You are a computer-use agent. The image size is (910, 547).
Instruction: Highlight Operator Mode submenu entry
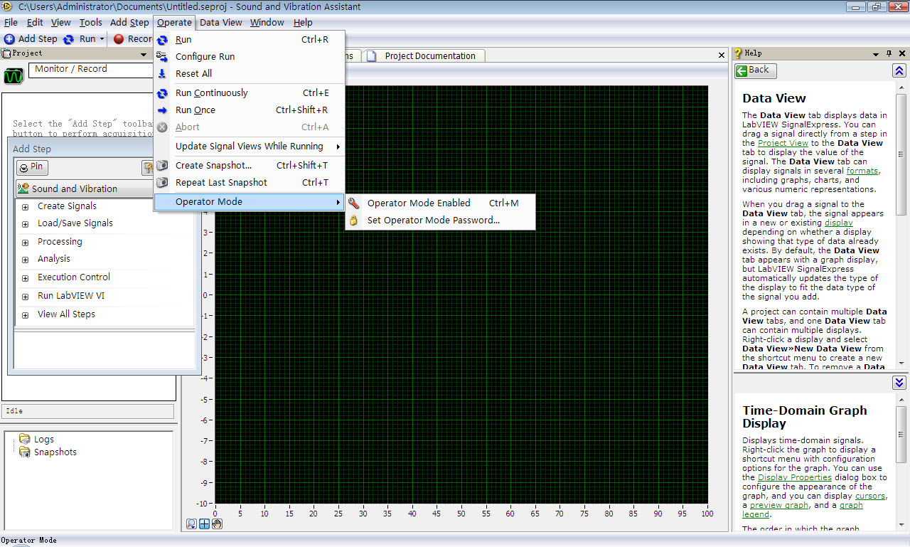tap(250, 202)
